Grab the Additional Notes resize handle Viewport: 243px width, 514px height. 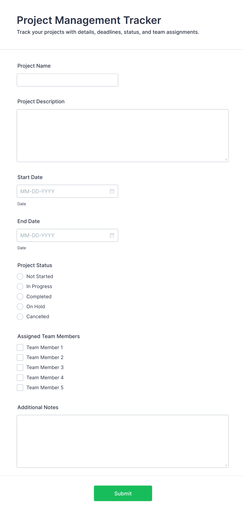(x=226, y=465)
